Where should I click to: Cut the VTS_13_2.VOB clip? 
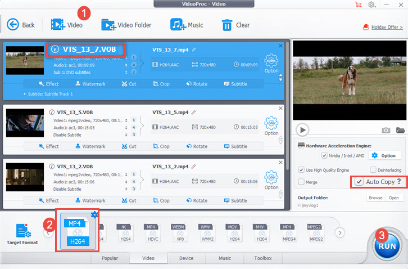pos(129,201)
